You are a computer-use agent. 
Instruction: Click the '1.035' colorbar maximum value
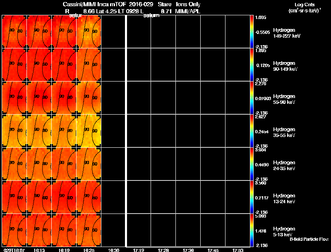(261, 17)
